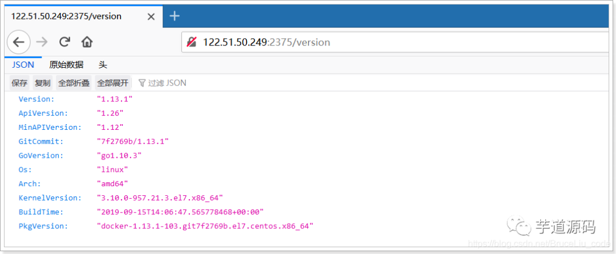Click the value "3.10.0-957.21.3.el7.x86_64"
The height and width of the screenshot is (254, 616).
click(160, 198)
